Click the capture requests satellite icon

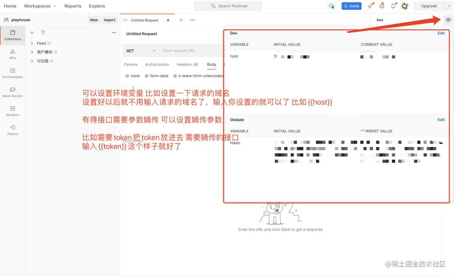(x=370, y=6)
